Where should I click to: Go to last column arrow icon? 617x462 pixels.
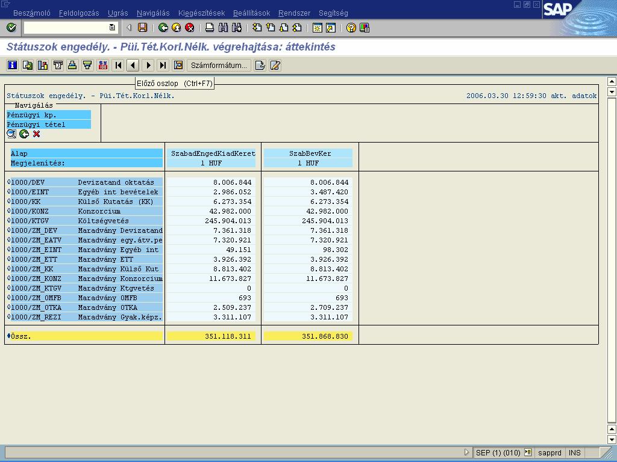click(x=163, y=65)
